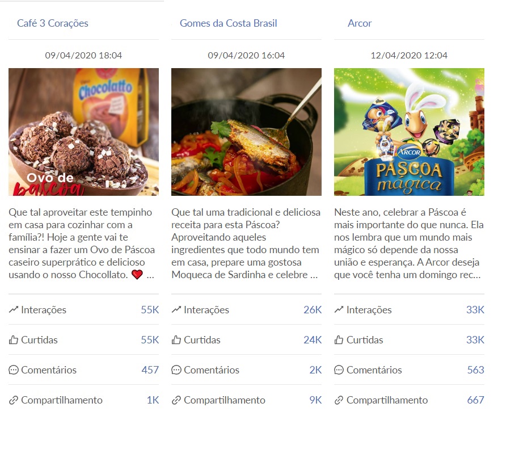Viewport: 519px width, 462px height.
Task: Open the Arcor page link
Action: point(360,23)
